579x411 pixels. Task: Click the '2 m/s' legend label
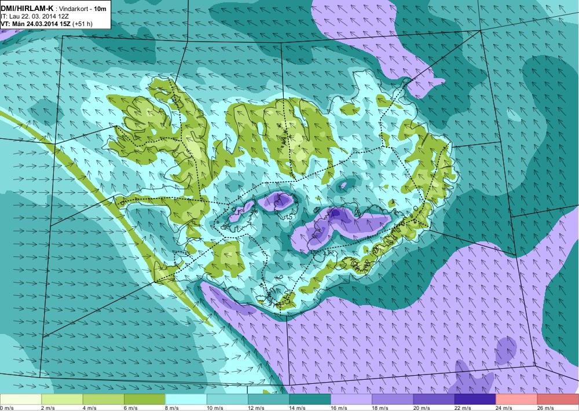click(48, 408)
